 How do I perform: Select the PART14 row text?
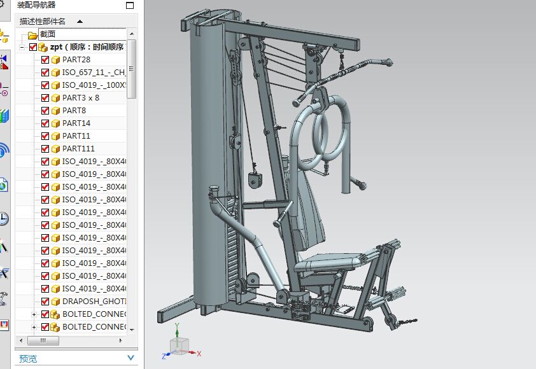point(76,123)
